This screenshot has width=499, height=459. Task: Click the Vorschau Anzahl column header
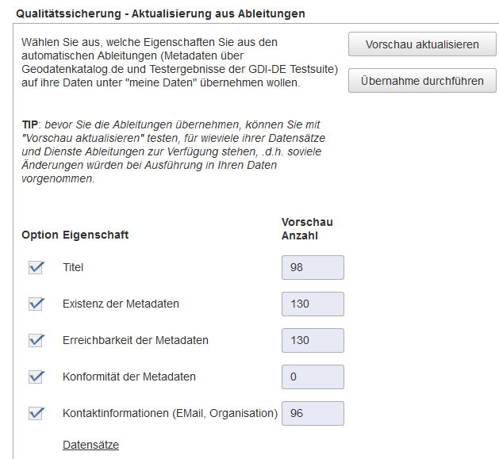tap(307, 228)
